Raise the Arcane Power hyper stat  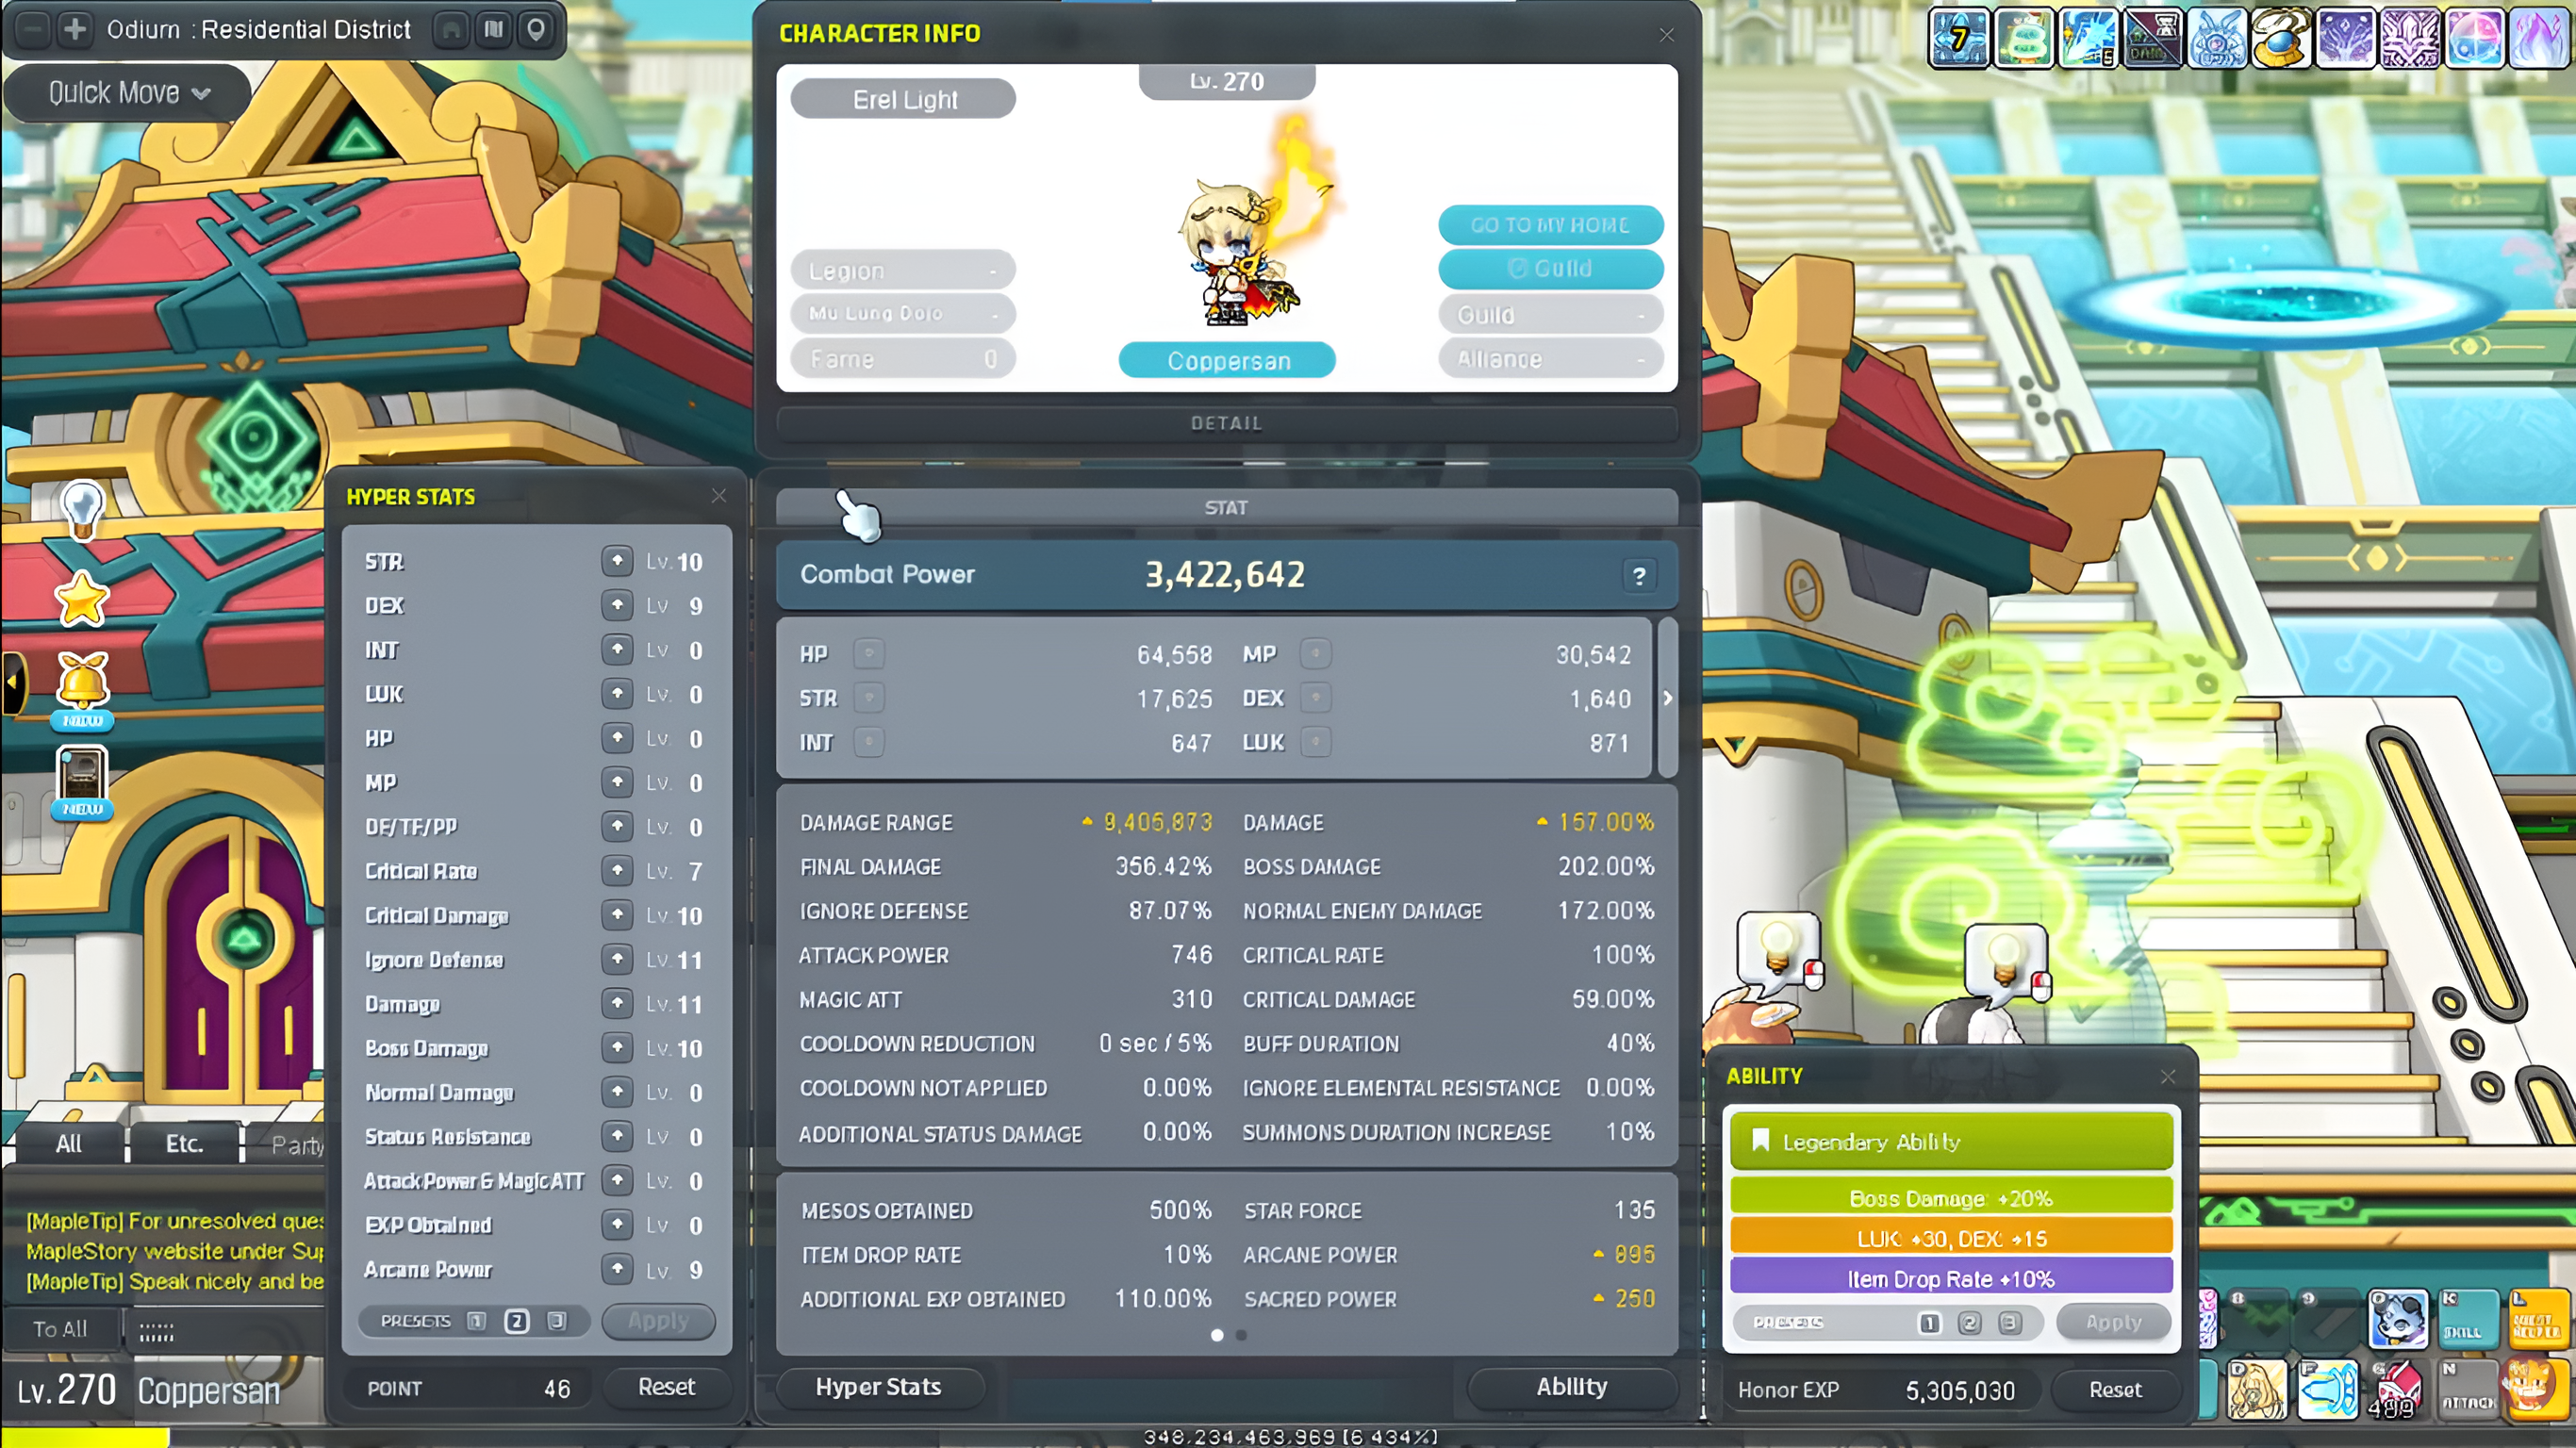[x=617, y=1269]
